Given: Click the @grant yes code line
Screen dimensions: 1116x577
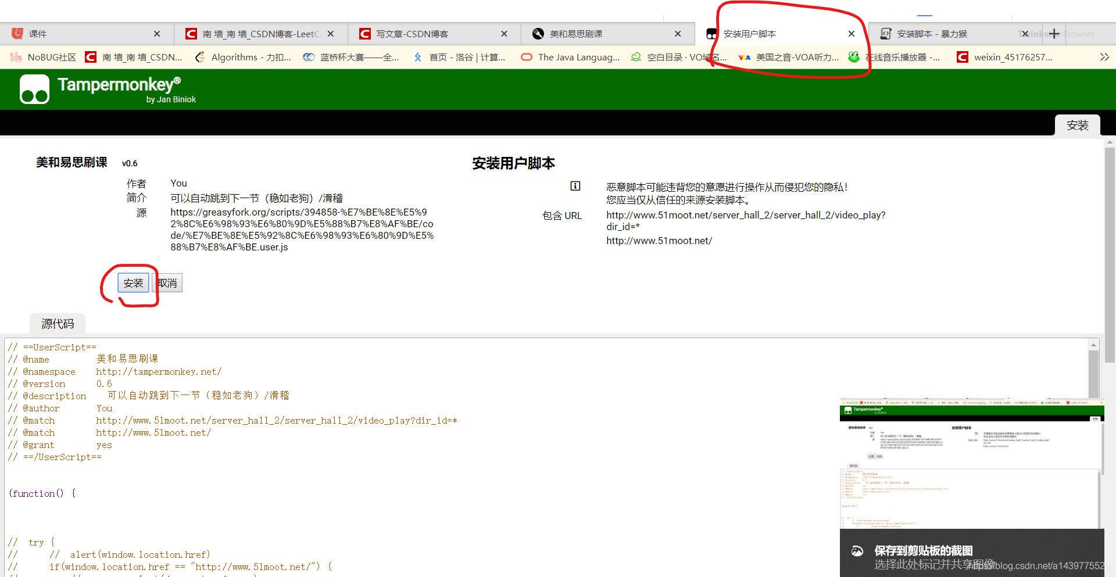Looking at the screenshot, I should (x=60, y=445).
